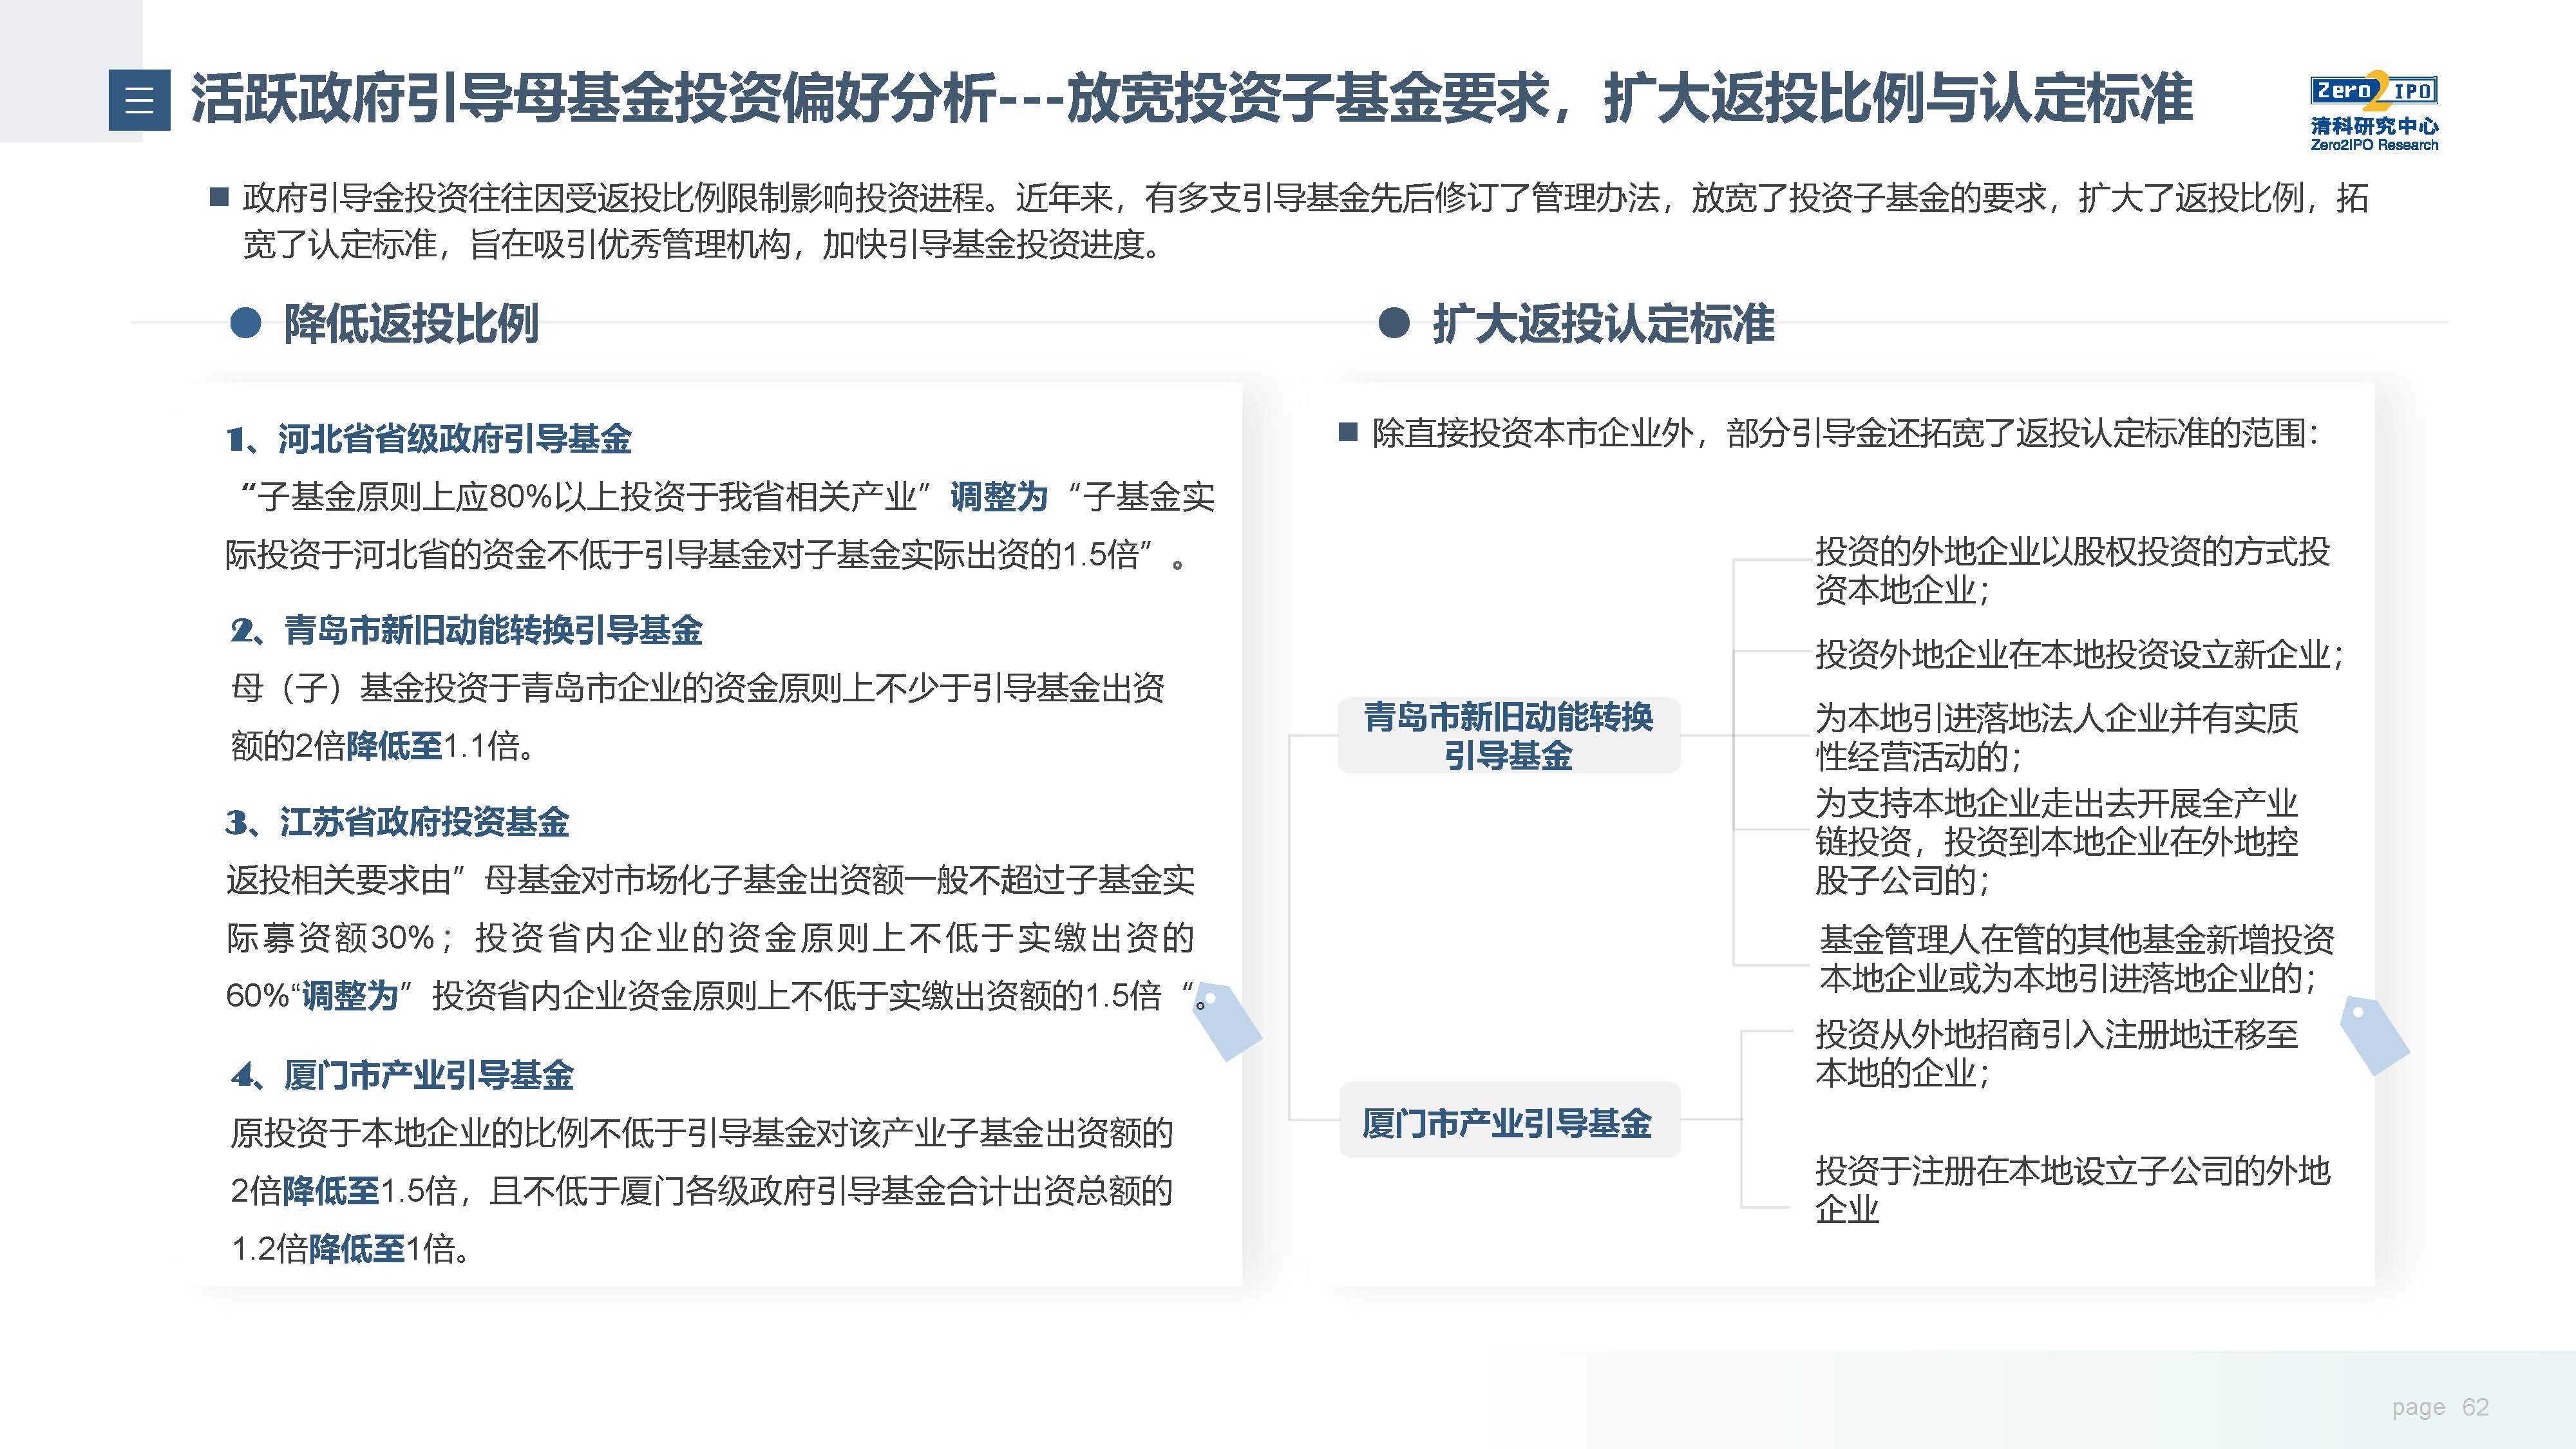Click heading 4、厦门市产业引导基金 on left
Viewport: 2576px width, 1449px height.
pyautogui.click(x=402, y=1075)
